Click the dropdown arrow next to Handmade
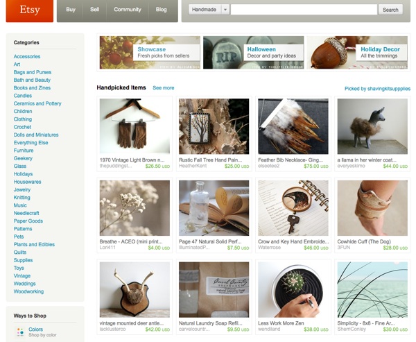416x342 pixels. click(225, 10)
